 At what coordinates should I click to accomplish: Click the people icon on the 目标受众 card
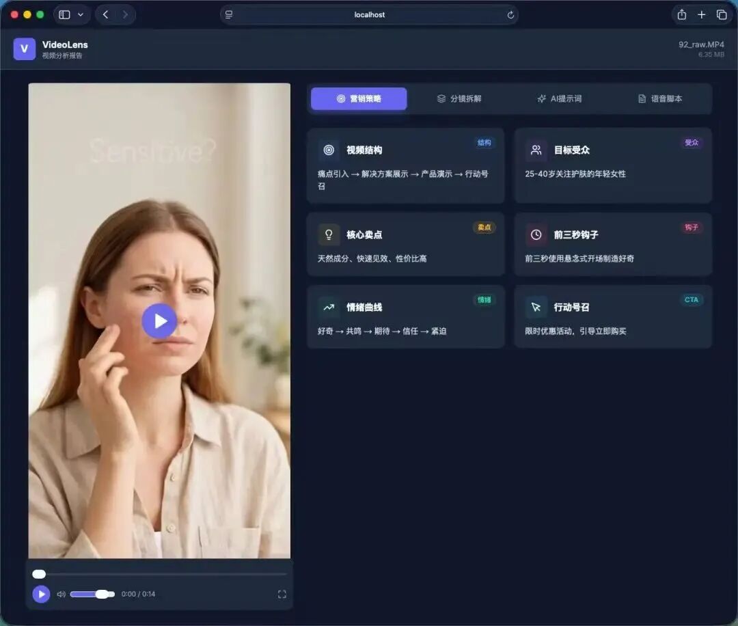coord(536,150)
